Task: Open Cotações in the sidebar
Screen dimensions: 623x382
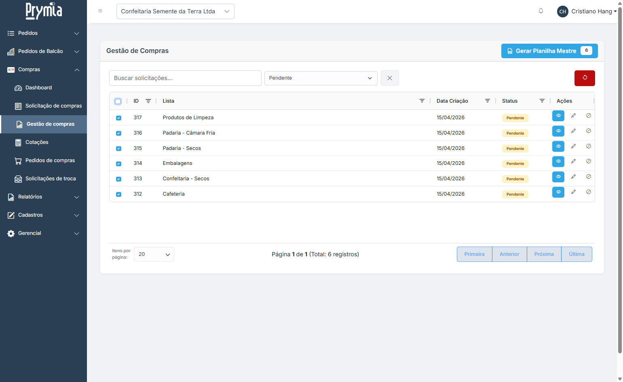Action: pos(37,142)
